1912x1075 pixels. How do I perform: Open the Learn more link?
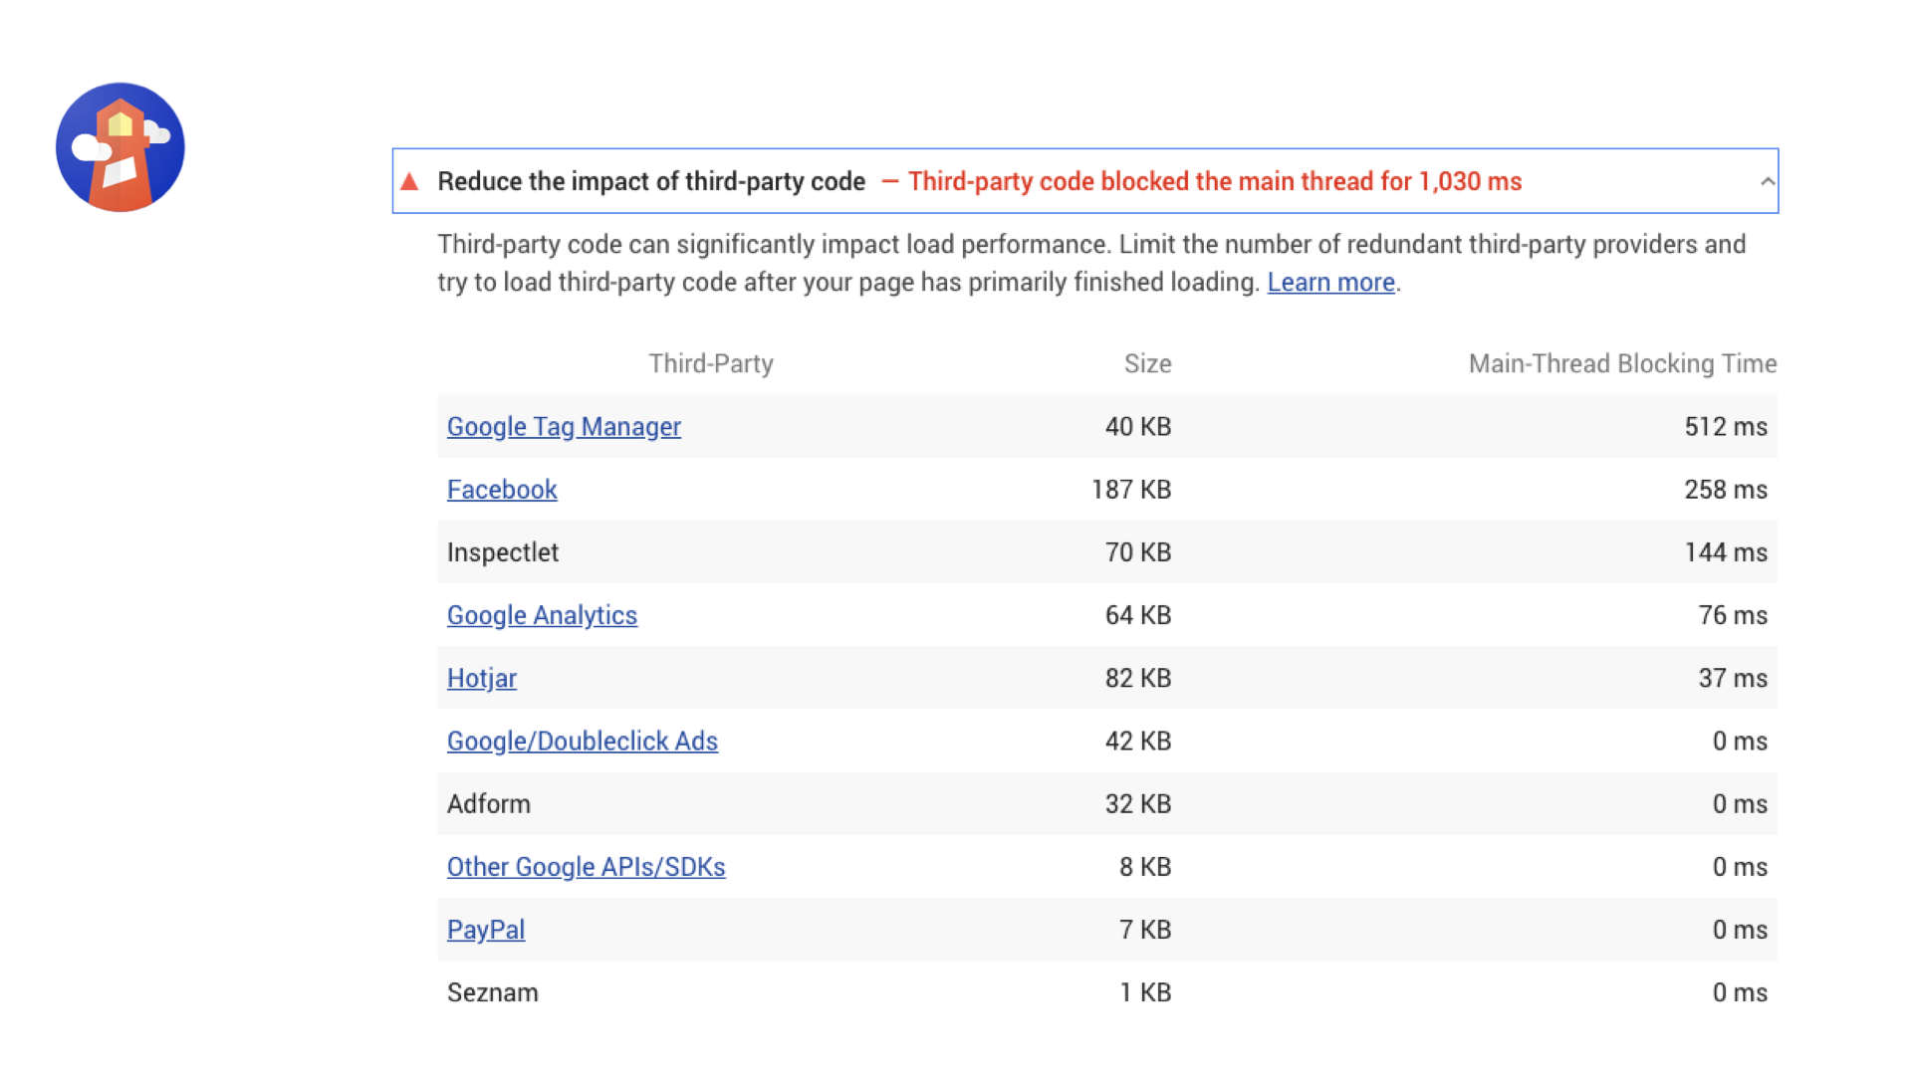[x=1329, y=283]
